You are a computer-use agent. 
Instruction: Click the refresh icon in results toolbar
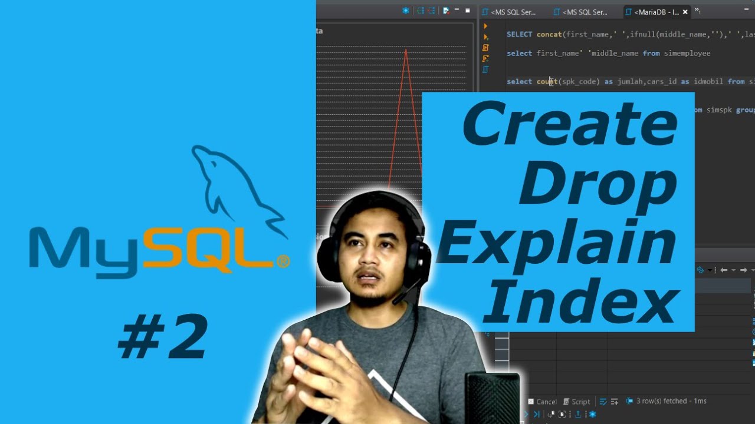pos(700,270)
